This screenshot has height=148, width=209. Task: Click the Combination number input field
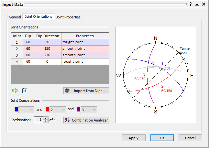coord(38,120)
